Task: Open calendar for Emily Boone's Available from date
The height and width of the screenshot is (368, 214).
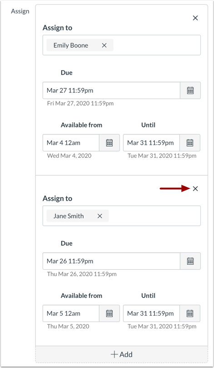Action: click(109, 143)
